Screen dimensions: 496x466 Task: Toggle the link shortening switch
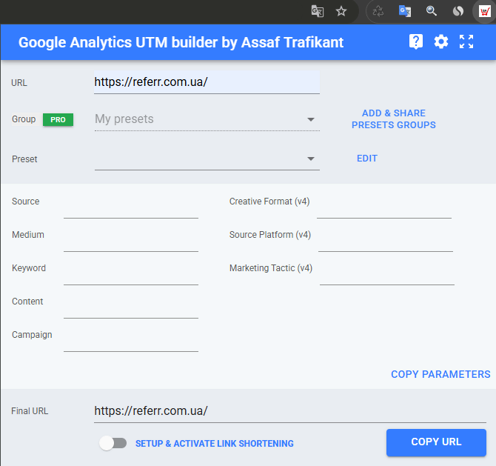pyautogui.click(x=113, y=443)
